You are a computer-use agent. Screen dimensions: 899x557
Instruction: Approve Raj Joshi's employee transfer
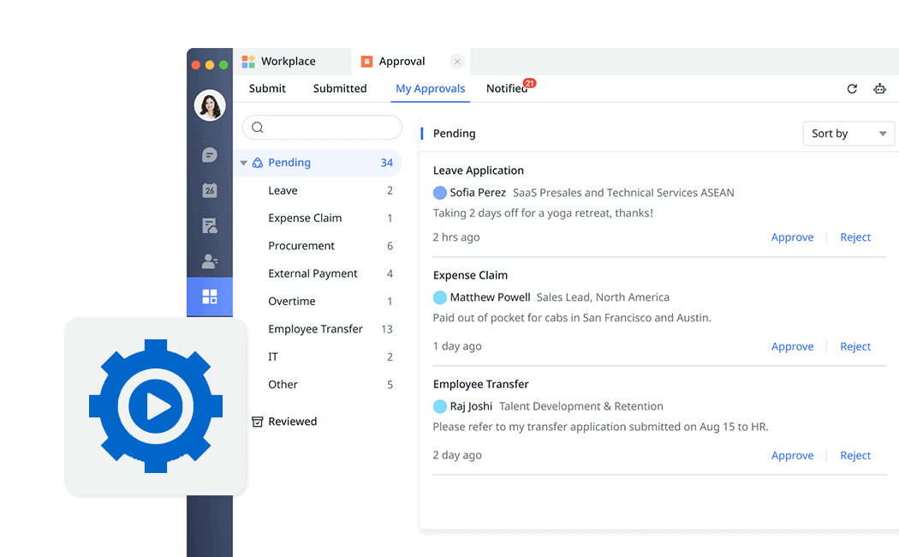[792, 456]
